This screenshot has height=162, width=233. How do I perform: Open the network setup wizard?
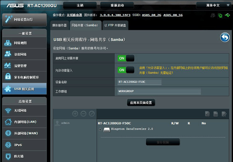24,20
